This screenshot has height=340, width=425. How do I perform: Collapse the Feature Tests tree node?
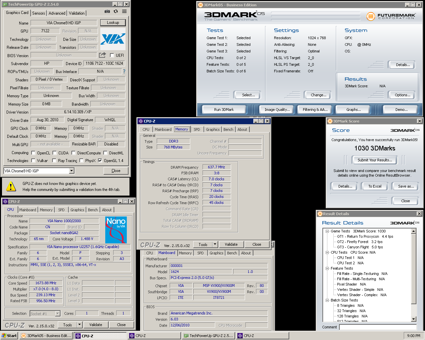coord(327,268)
